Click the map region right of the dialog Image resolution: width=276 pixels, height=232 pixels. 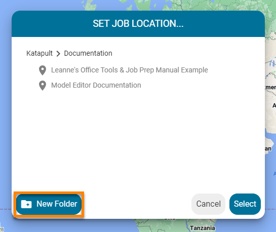tap(270, 114)
